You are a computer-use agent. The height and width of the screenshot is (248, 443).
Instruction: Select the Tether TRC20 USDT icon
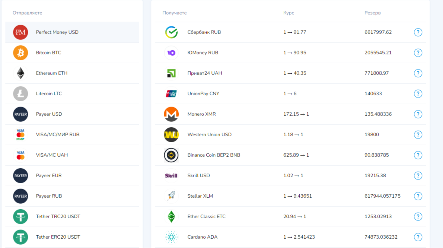20,217
